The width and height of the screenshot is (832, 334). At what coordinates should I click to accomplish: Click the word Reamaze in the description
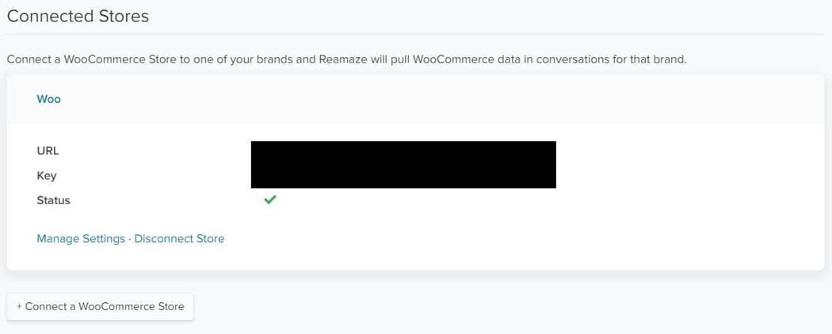(x=342, y=59)
